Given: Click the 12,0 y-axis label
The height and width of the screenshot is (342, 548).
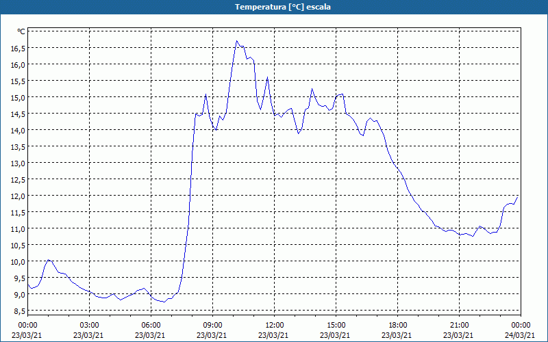Looking at the screenshot, I should tap(18, 196).
